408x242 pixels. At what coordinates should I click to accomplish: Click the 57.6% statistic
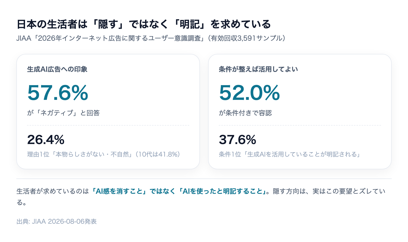pos(58,93)
